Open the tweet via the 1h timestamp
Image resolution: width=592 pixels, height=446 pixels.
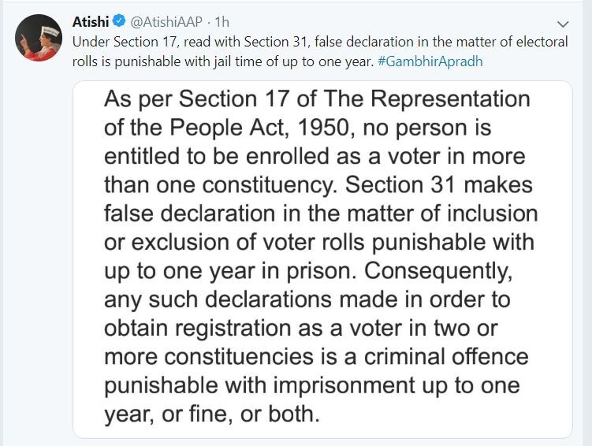tap(222, 22)
